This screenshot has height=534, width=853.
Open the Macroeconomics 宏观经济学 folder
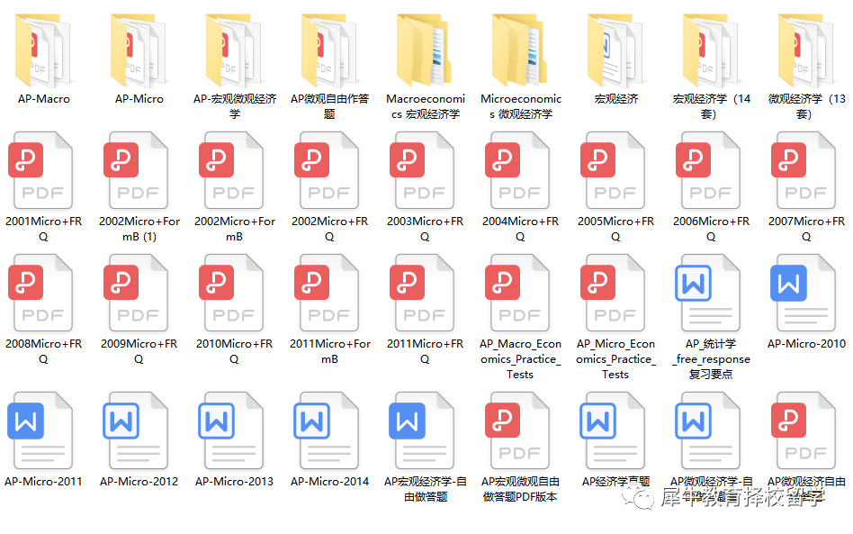click(426, 50)
